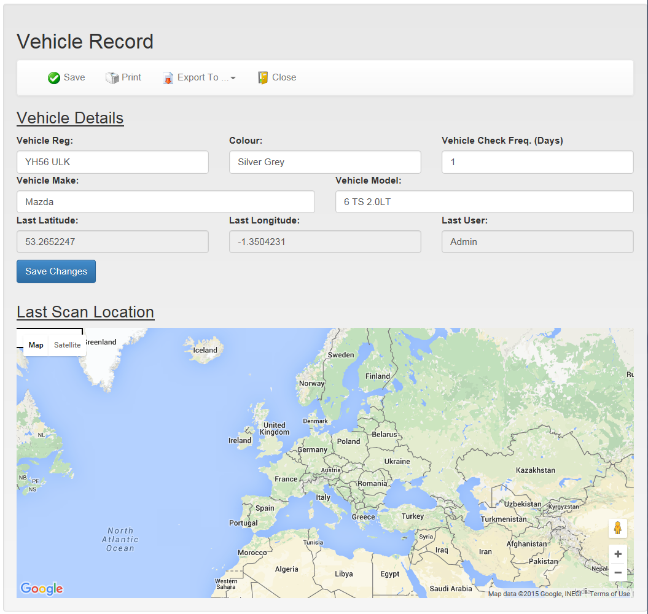This screenshot has width=648, height=614.
Task: Focus the Vehicle Reg input field
Action: tap(112, 162)
